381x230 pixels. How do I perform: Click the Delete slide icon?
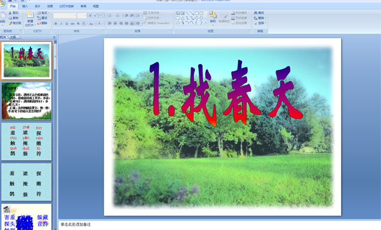tap(39, 23)
